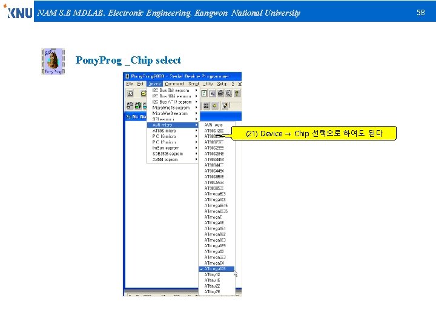436x327 pixels.
Task: Click the green write device toolbar icon
Action: pos(138,105)
